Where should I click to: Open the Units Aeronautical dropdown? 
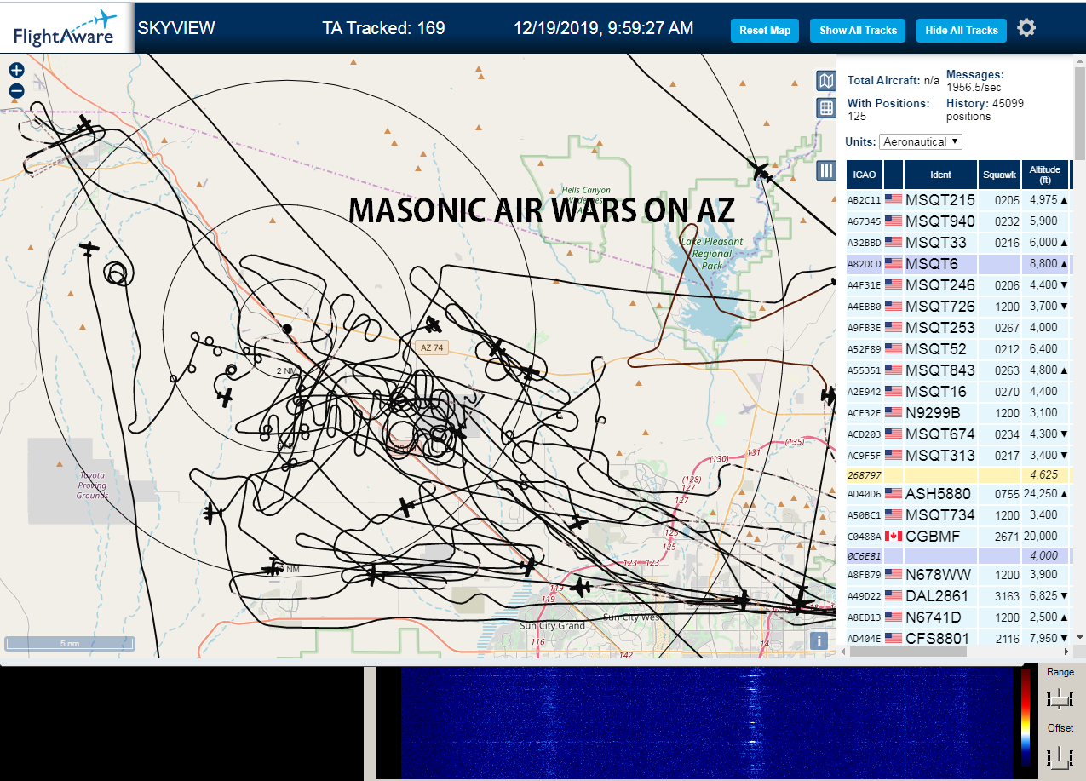921,141
